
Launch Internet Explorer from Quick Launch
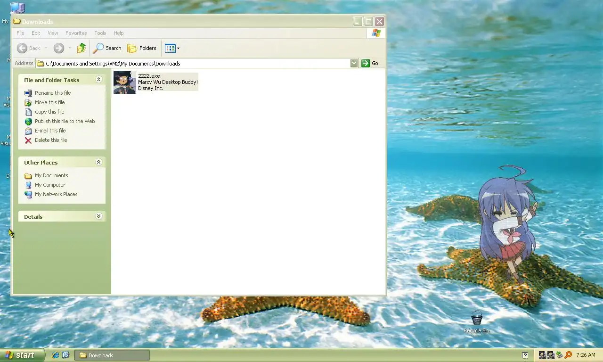coord(56,355)
